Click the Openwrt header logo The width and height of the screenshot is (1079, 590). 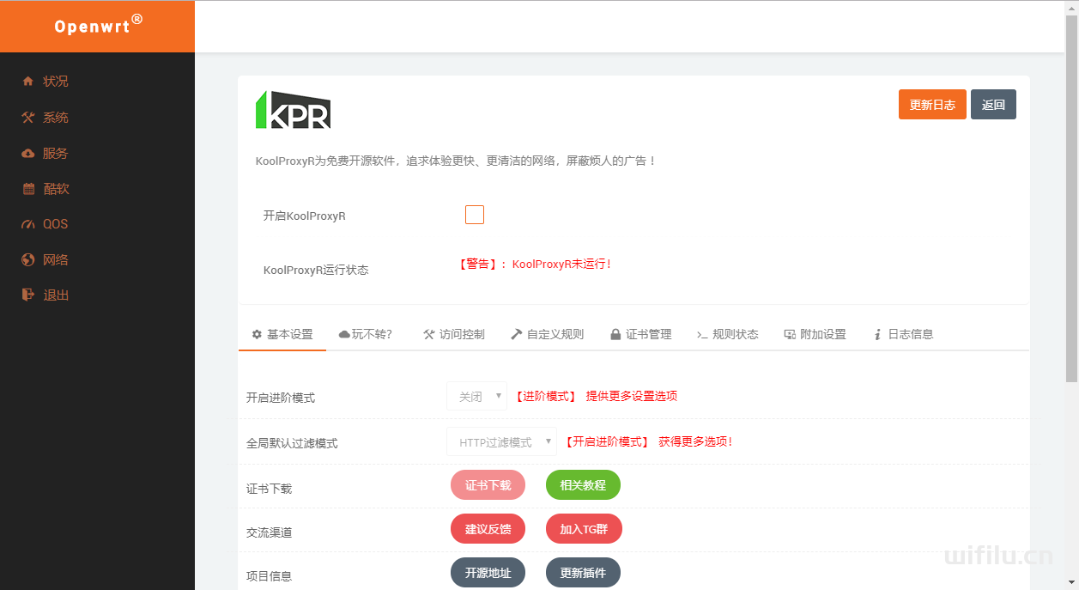99,24
